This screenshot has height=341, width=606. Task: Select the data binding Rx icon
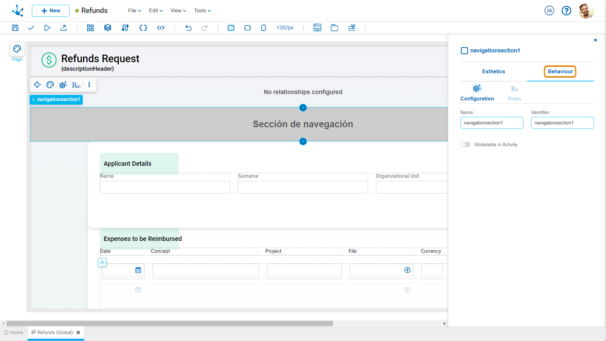[x=75, y=85]
